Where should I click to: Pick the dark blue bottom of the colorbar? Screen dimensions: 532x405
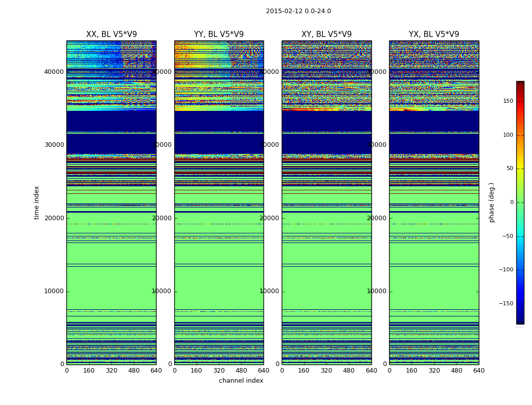520,320
